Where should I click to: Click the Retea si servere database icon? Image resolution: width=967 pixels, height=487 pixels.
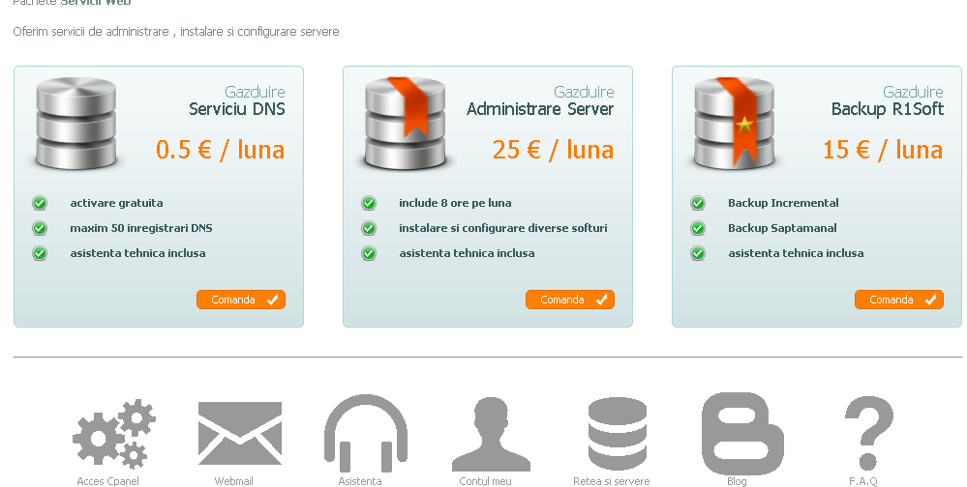click(x=618, y=434)
